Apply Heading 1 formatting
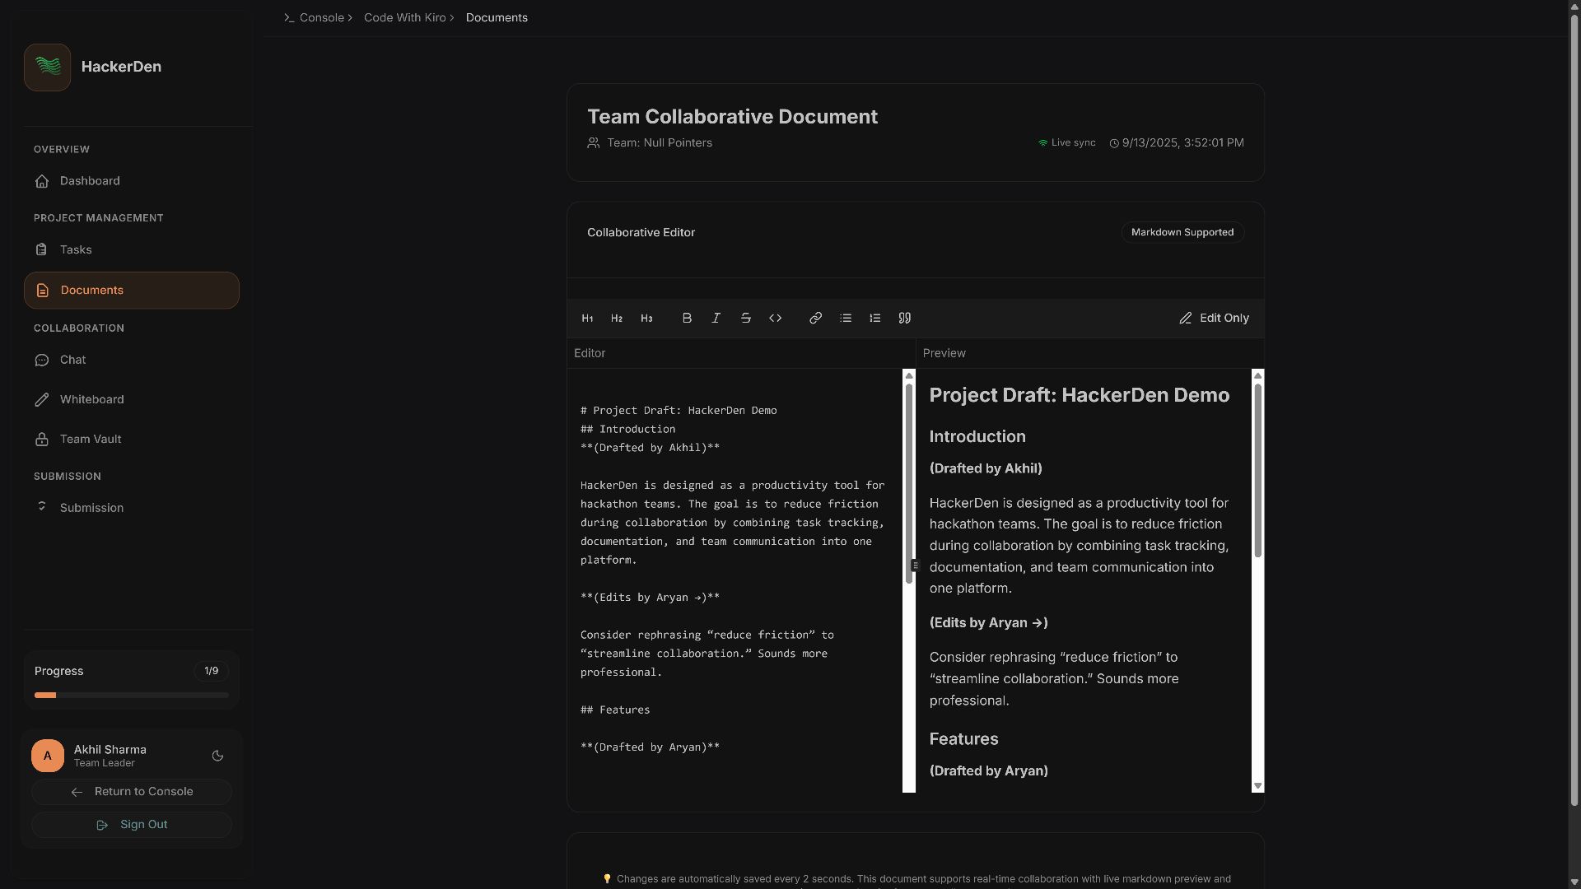1581x889 pixels. pos(587,319)
